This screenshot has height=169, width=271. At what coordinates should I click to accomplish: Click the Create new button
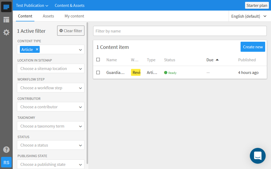point(253,47)
